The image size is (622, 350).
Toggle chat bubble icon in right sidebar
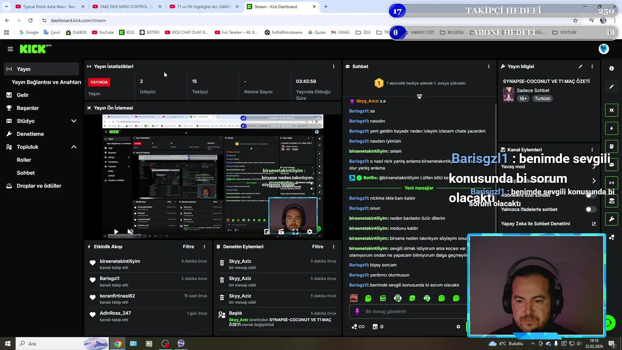tap(612, 165)
